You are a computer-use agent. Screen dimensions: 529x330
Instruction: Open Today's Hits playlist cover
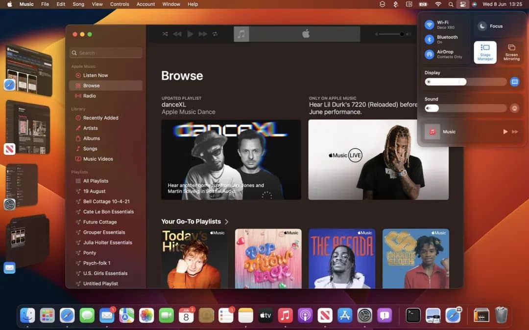pos(194,259)
